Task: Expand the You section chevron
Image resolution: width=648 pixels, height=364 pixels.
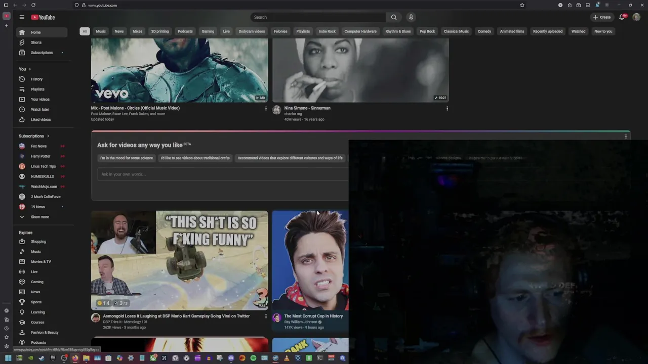Action: (30, 69)
